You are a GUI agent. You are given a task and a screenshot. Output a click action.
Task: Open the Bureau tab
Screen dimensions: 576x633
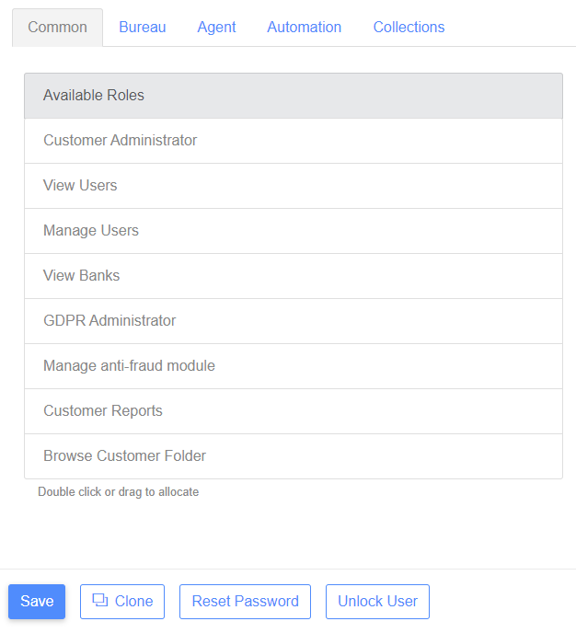pyautogui.click(x=143, y=28)
